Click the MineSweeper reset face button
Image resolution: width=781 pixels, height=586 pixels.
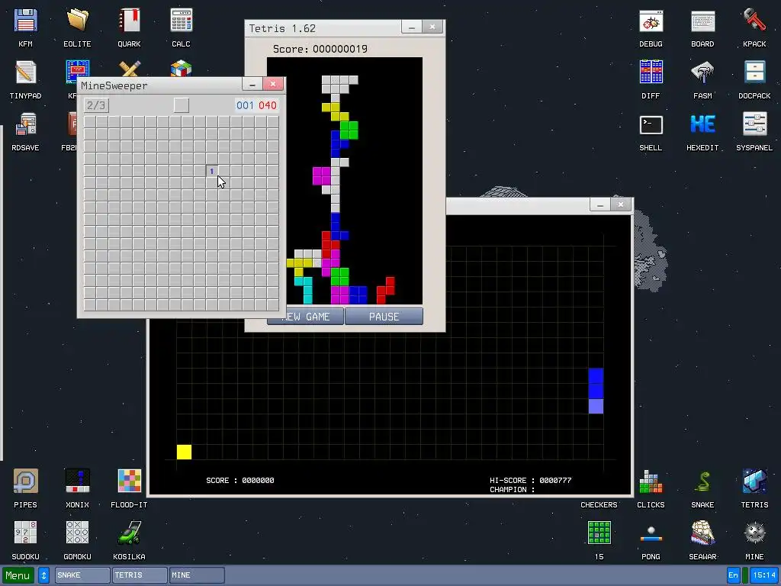tap(182, 105)
